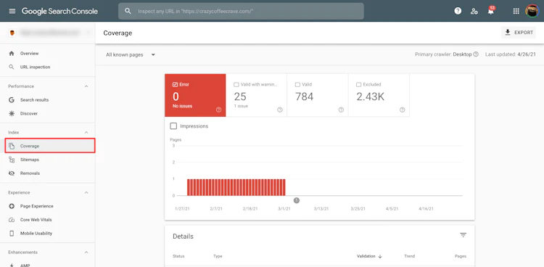544x267 pixels.
Task: Click Google Search Console logo
Action: pos(59,11)
